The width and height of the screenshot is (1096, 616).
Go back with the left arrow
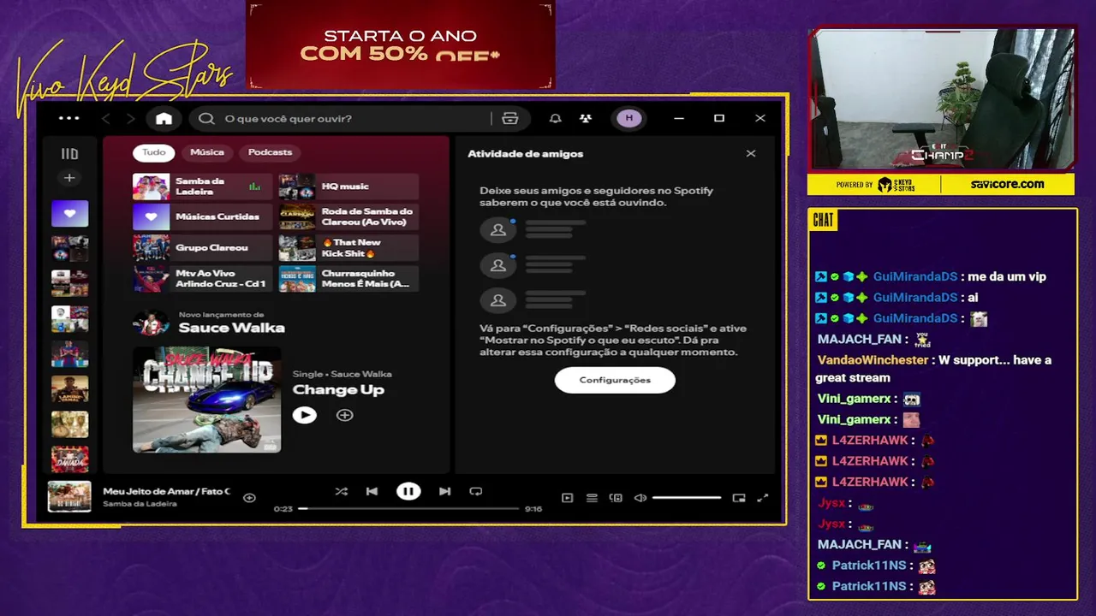[x=106, y=118]
